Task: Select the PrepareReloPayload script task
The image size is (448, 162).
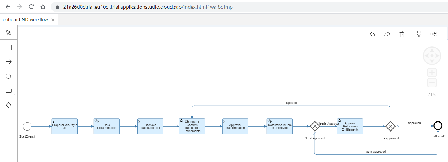Action: click(65, 126)
